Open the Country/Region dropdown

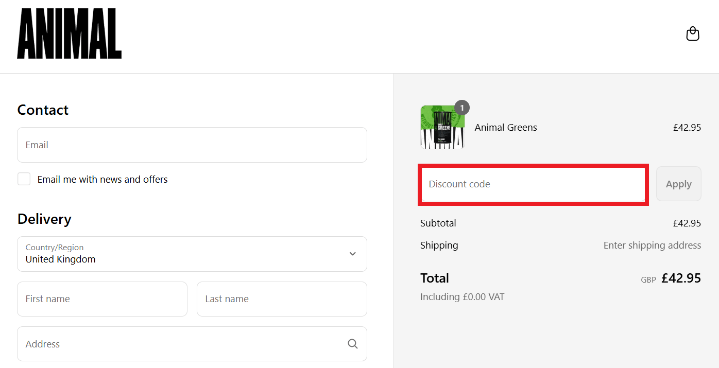pyautogui.click(x=192, y=254)
